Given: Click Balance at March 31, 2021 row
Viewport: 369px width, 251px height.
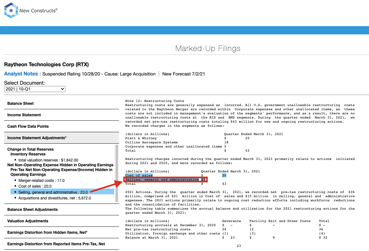Looking at the screenshot, I should 226,238.
